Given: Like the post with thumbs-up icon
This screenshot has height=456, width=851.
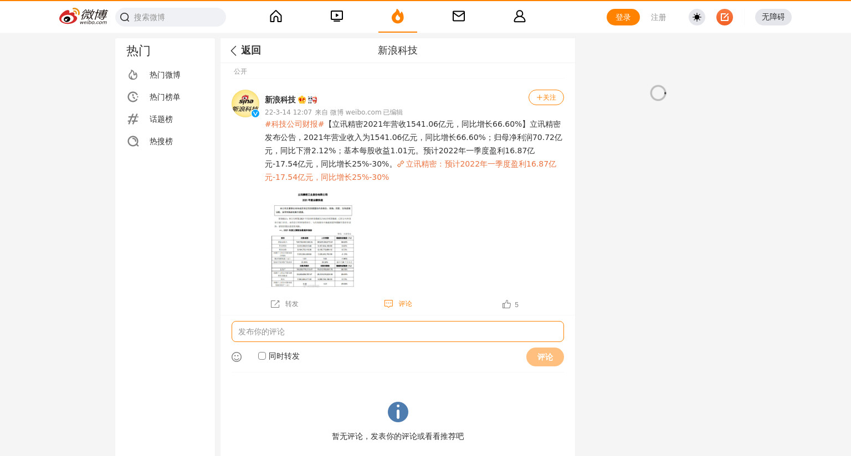Looking at the screenshot, I should [506, 304].
